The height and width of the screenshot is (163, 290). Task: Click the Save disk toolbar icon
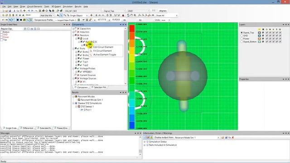[x=10, y=11]
